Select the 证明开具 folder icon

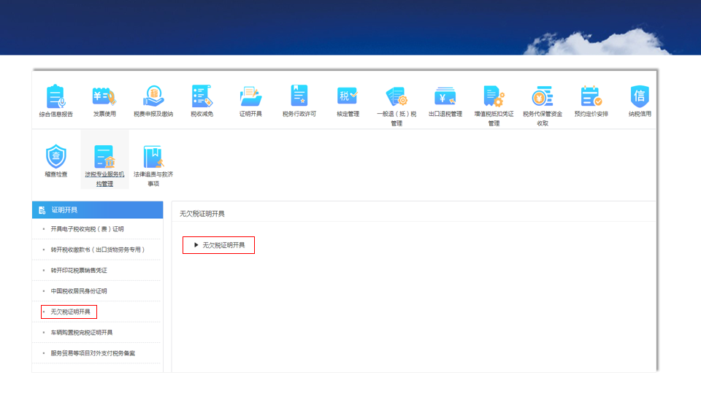(x=250, y=96)
